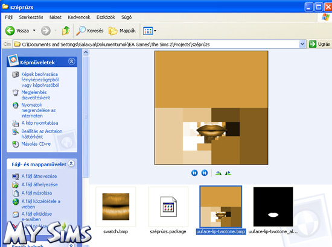Click Beállítás az Asztalon háttérként link

(42, 134)
